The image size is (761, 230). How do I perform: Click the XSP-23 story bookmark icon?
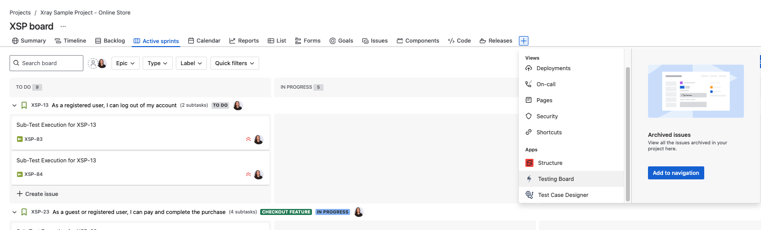coord(24,212)
